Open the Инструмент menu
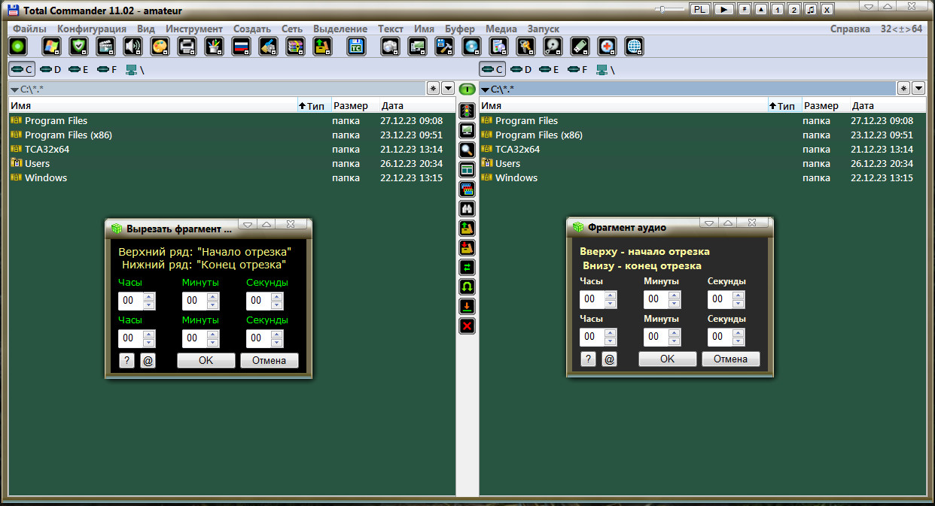 (194, 29)
